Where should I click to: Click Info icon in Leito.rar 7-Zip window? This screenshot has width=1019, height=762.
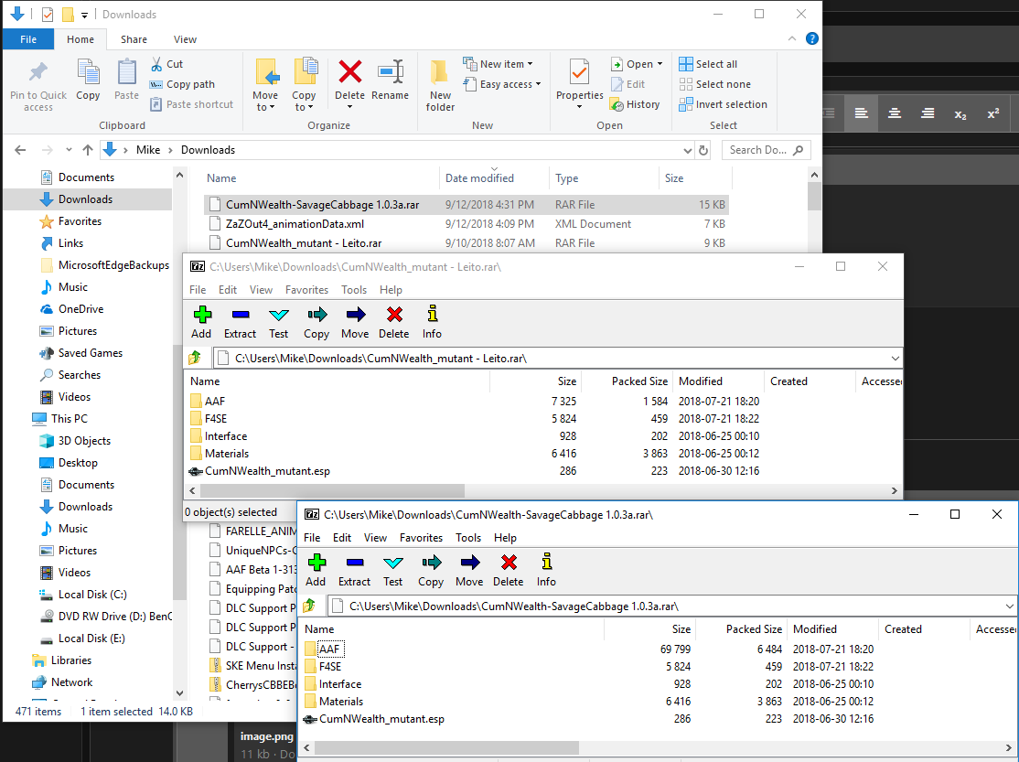tap(432, 314)
